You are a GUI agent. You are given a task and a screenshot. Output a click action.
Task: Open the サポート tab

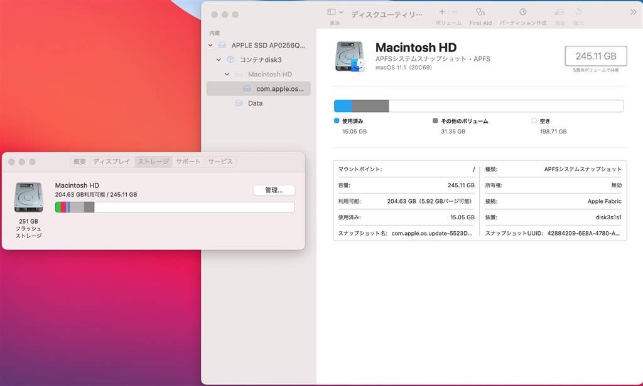pyautogui.click(x=188, y=161)
